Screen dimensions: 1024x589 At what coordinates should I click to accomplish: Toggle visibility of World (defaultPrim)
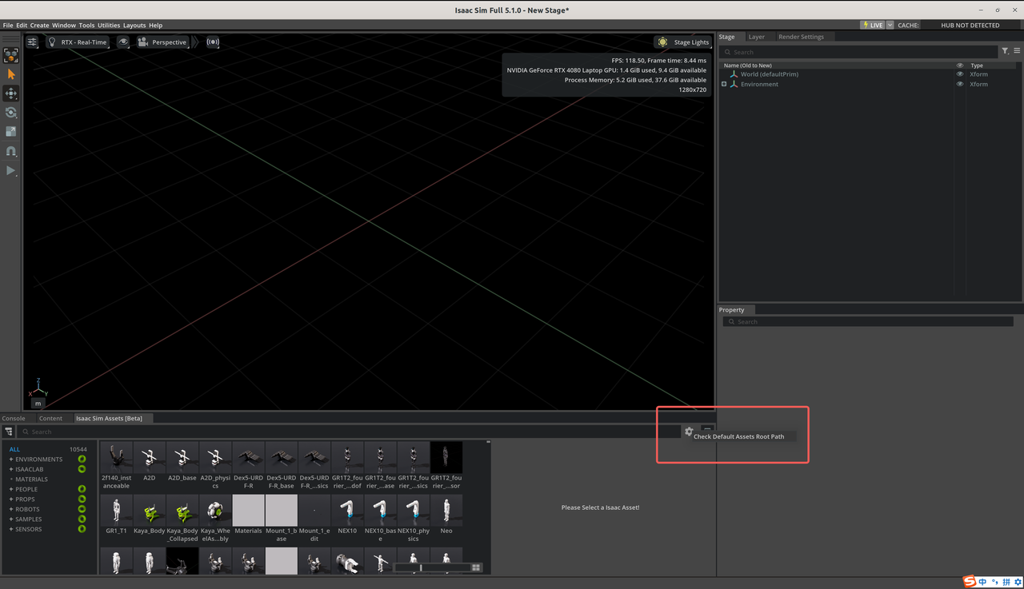[960, 74]
